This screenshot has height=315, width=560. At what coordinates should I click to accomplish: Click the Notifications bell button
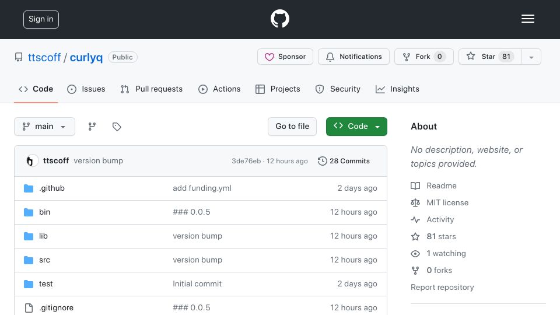point(353,57)
